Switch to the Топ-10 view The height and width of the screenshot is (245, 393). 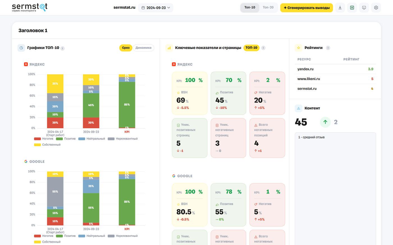tap(250, 8)
